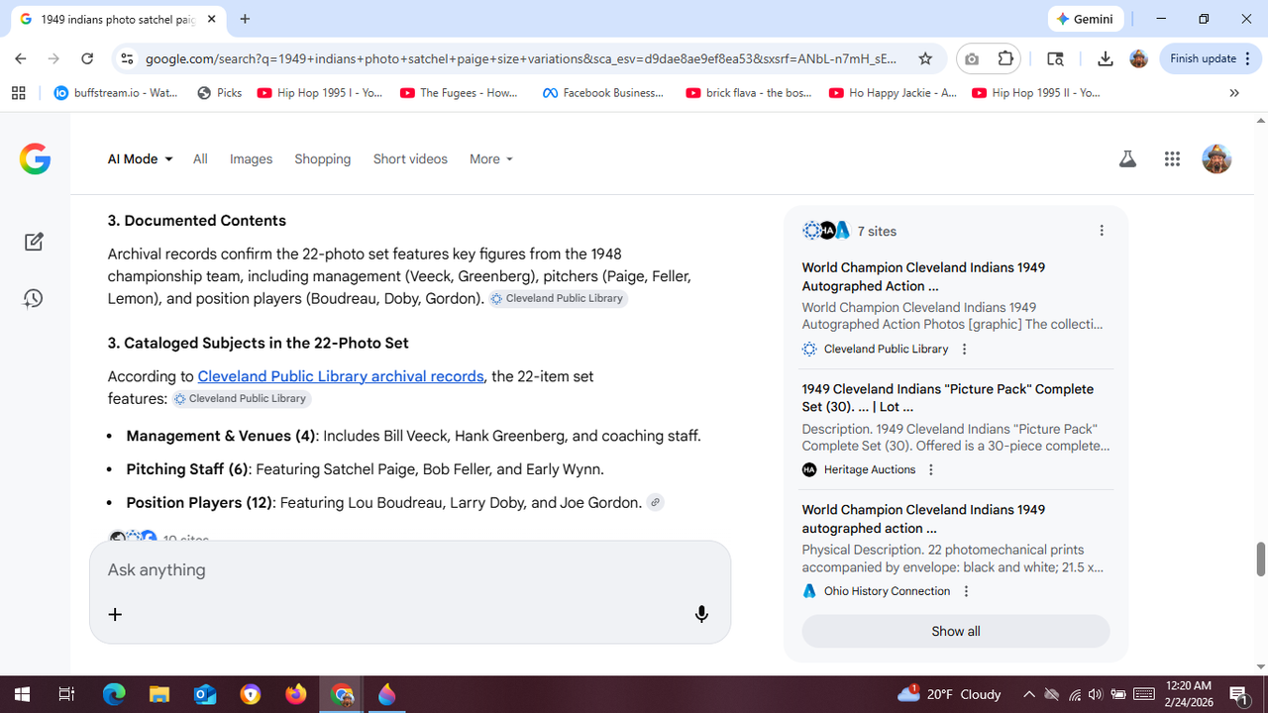Follow the Cleveland Public Library archival records link
1268x713 pixels.
coord(341,376)
